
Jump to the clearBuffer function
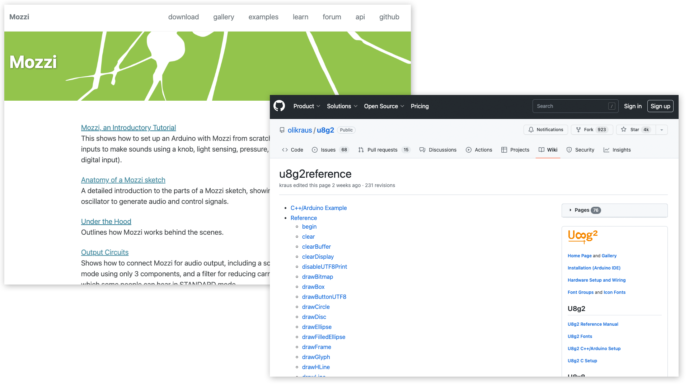click(x=317, y=247)
